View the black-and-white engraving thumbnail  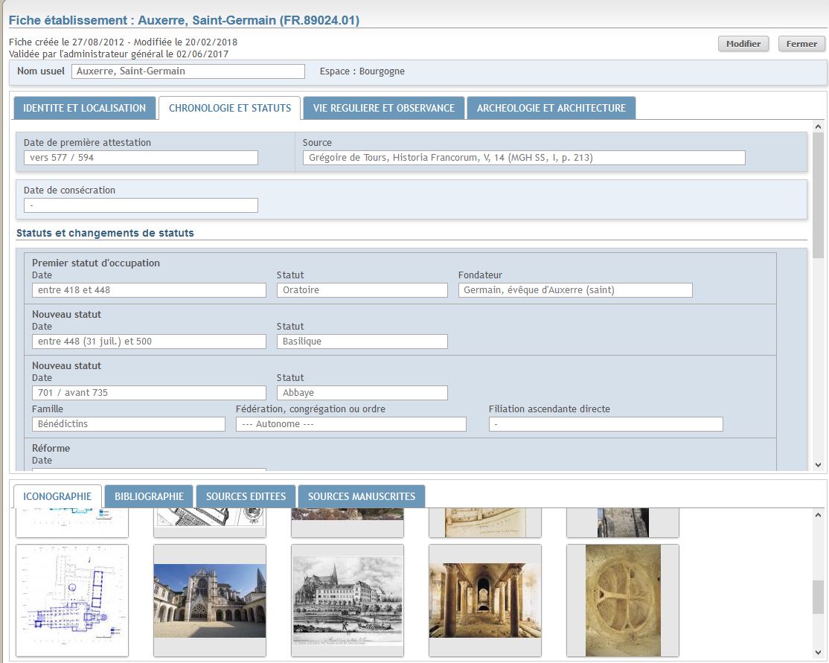(x=348, y=600)
